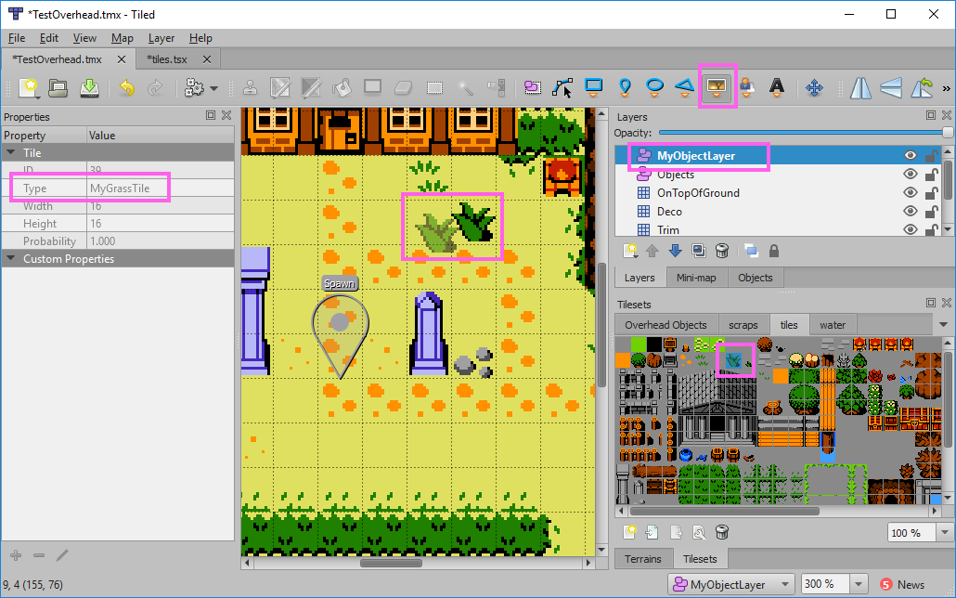
Task: Hide the Deco layer
Action: click(x=911, y=211)
